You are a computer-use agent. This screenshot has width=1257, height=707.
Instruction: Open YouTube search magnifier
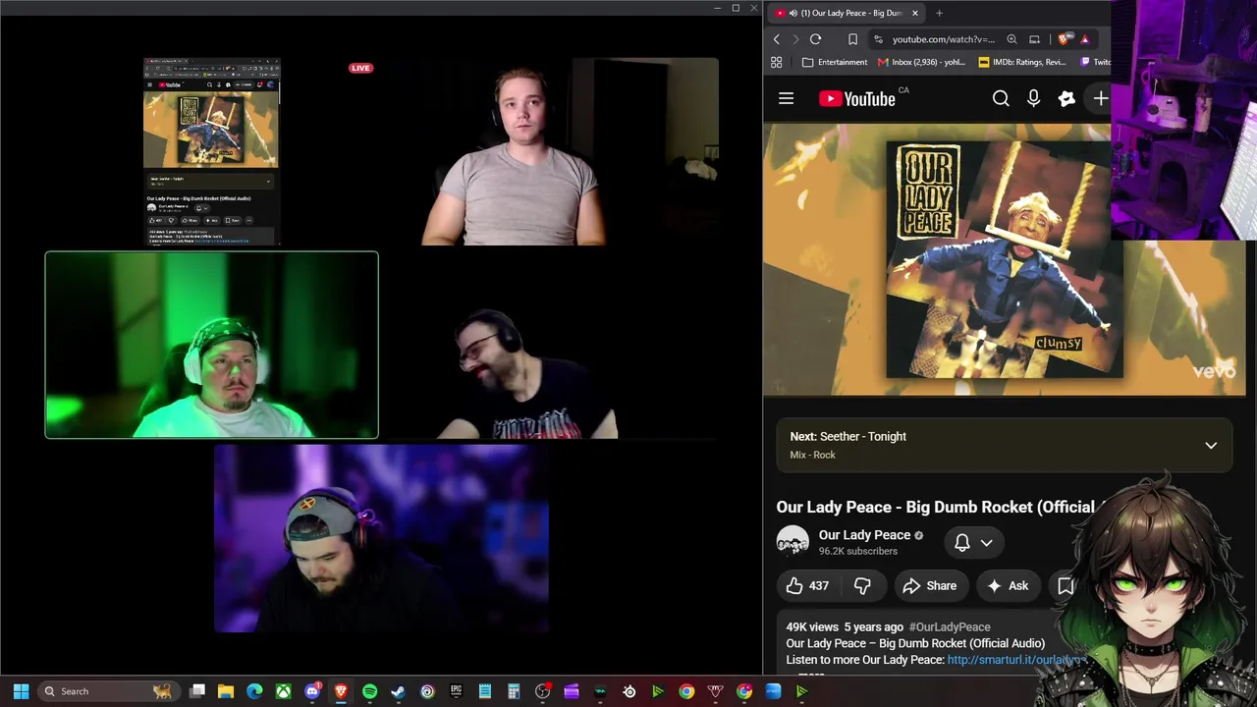1001,98
